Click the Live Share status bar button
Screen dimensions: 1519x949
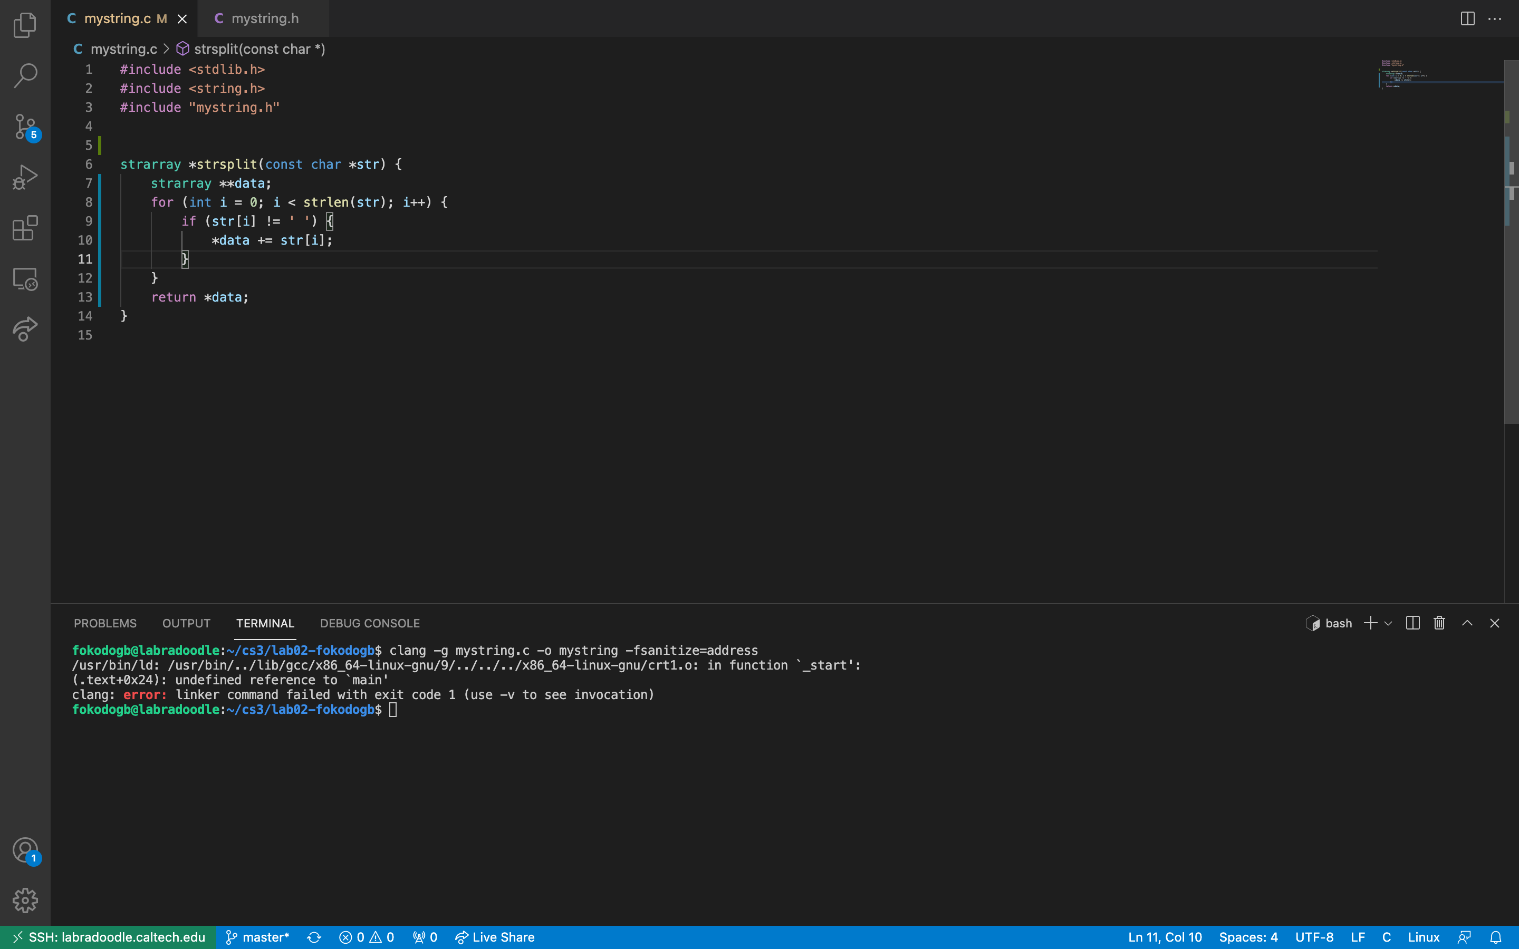pos(495,937)
